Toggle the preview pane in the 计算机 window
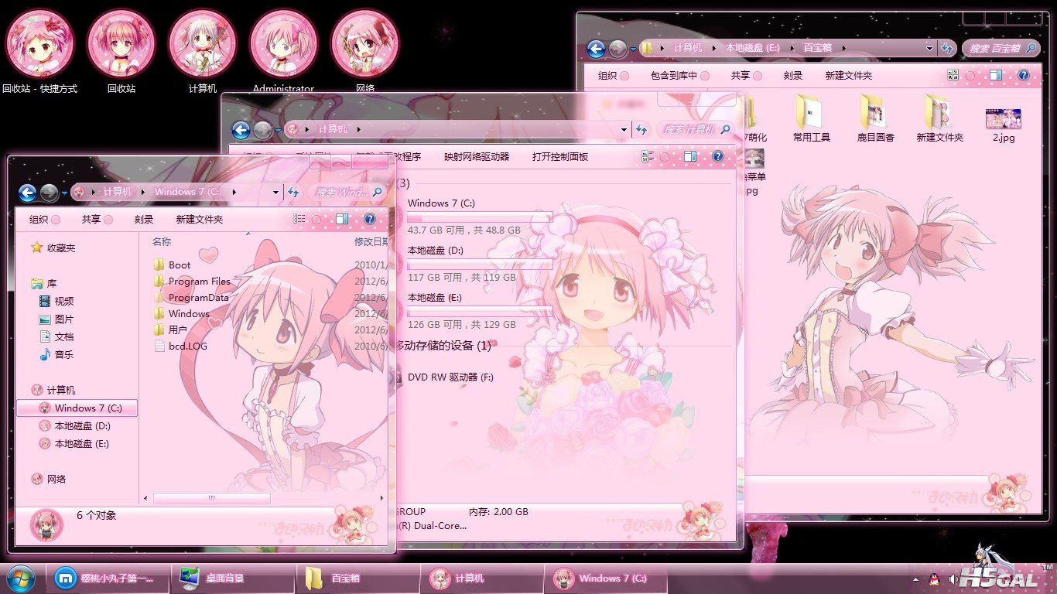The image size is (1057, 594). tap(690, 157)
